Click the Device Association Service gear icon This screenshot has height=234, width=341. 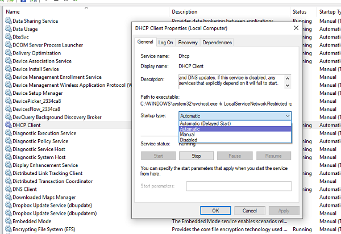[9, 61]
